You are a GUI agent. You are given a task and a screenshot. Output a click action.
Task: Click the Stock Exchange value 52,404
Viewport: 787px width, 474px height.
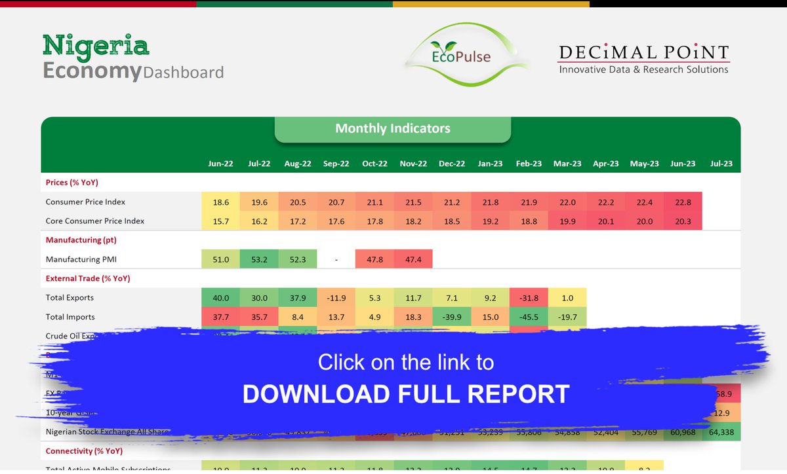(605, 432)
